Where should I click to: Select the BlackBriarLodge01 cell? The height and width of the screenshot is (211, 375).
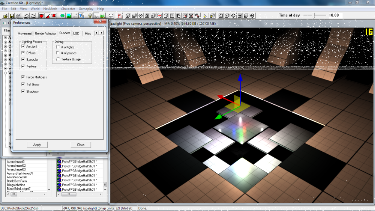[19, 189]
